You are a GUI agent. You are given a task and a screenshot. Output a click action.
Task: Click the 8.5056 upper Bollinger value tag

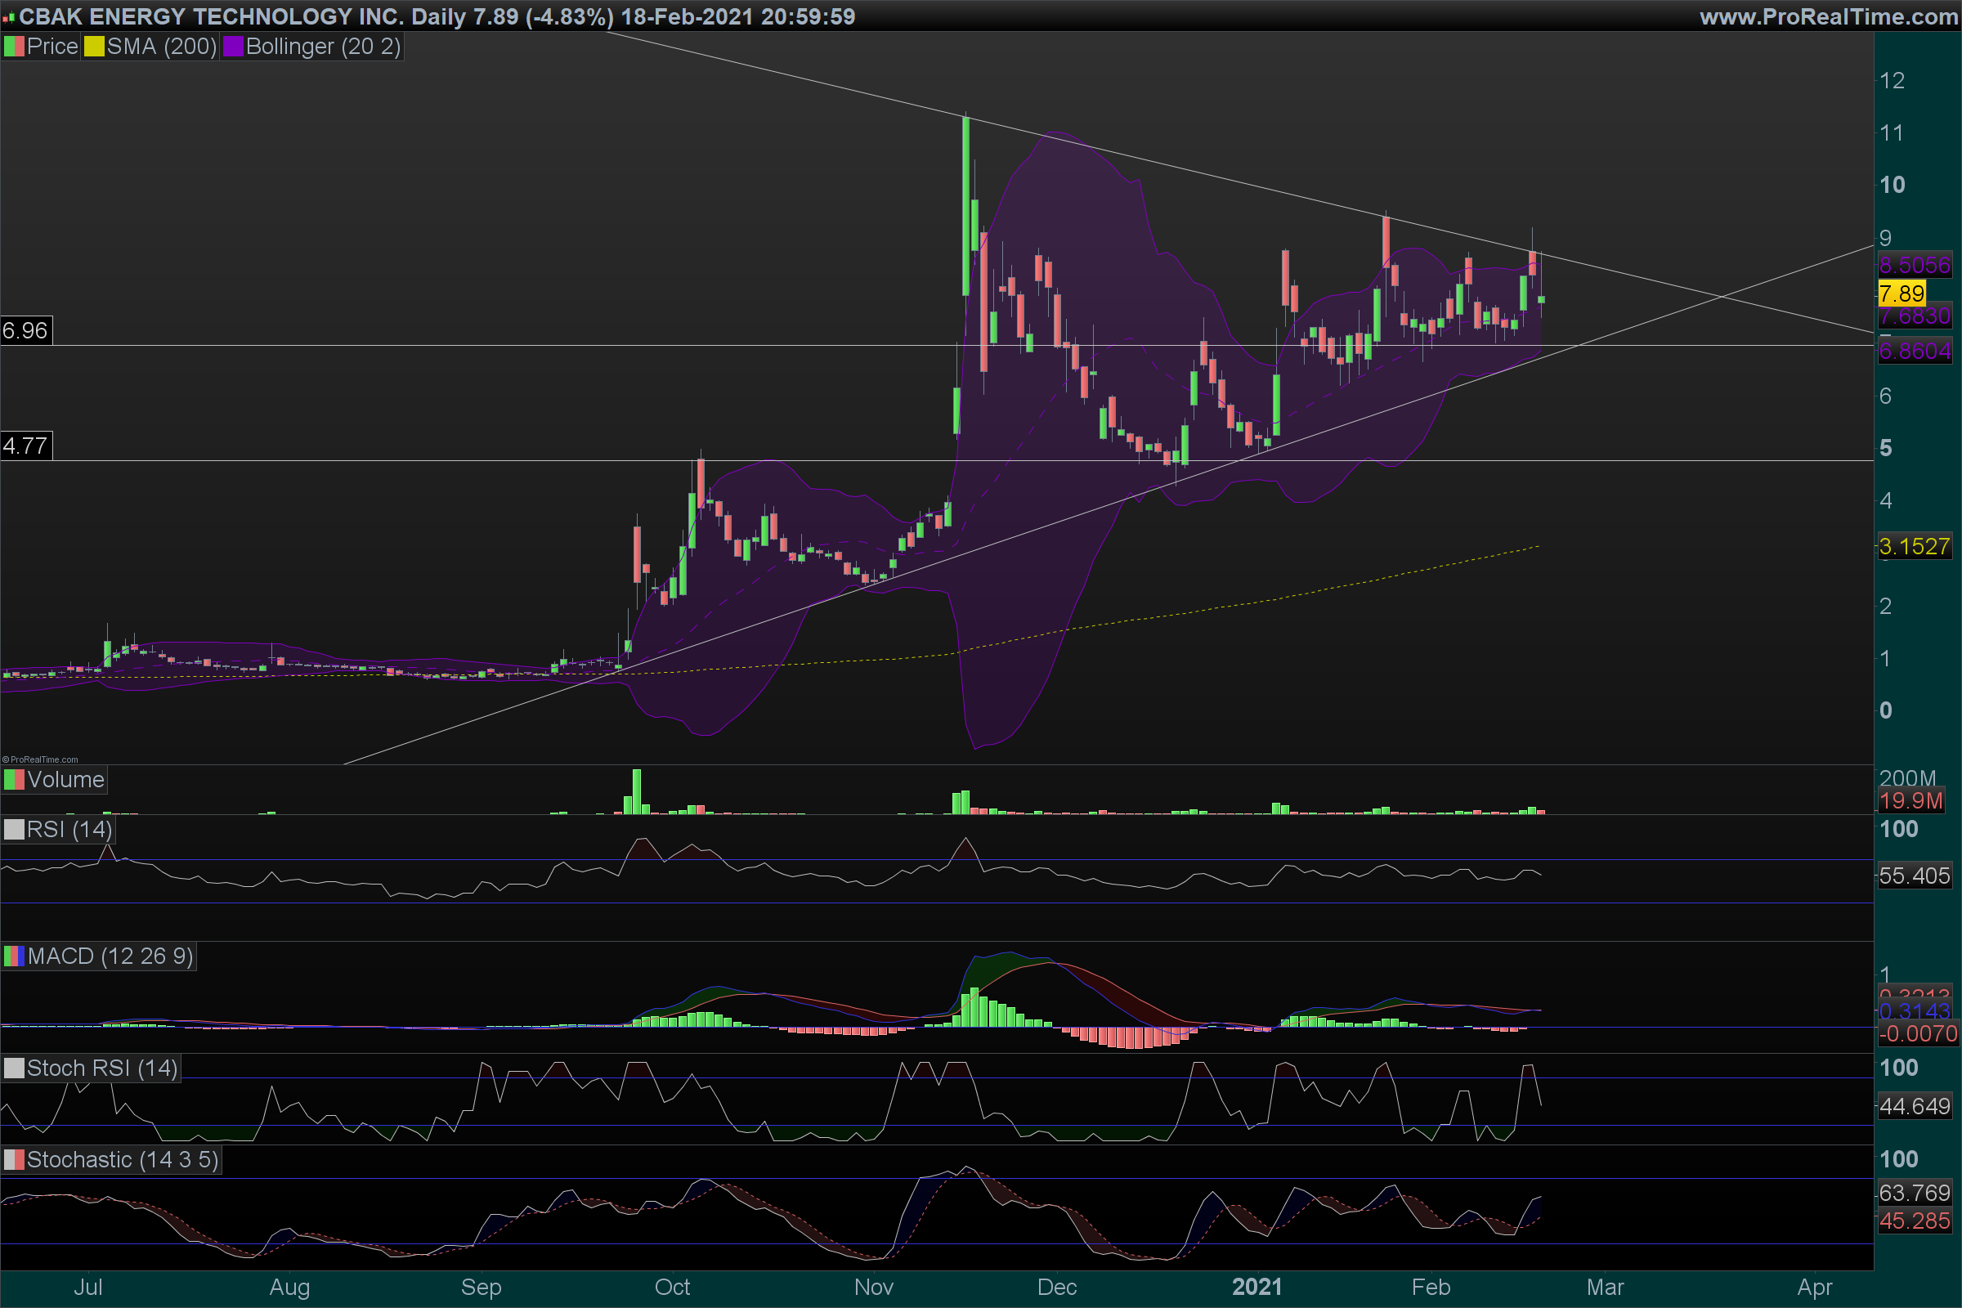(1914, 265)
